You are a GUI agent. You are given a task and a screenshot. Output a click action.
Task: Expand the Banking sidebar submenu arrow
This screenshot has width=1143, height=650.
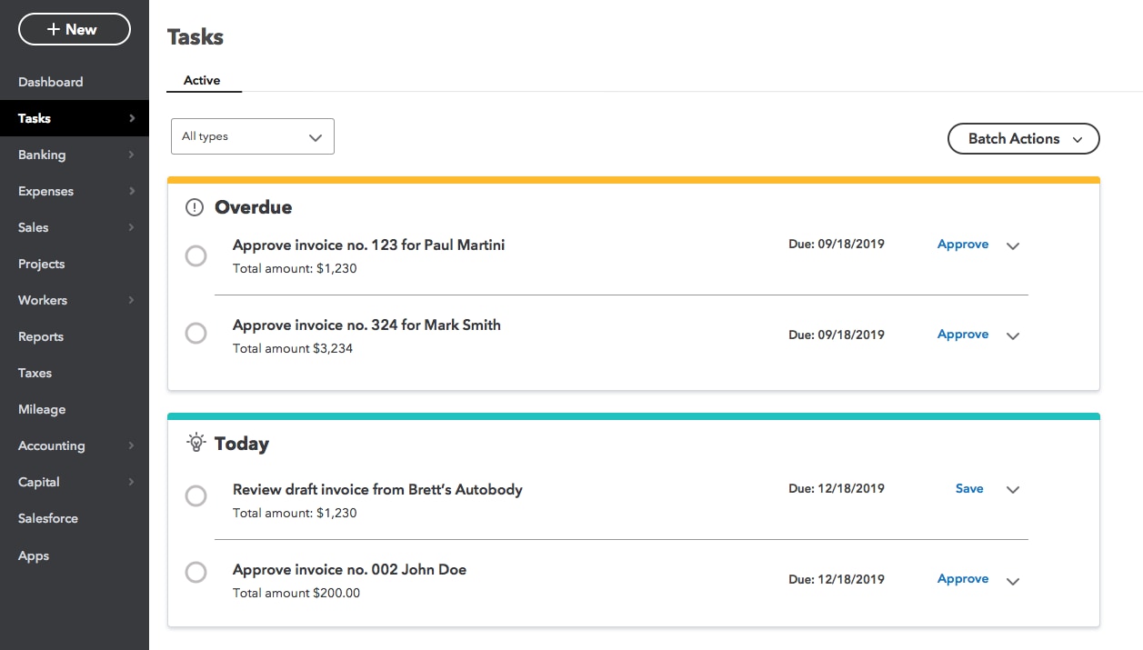point(132,155)
